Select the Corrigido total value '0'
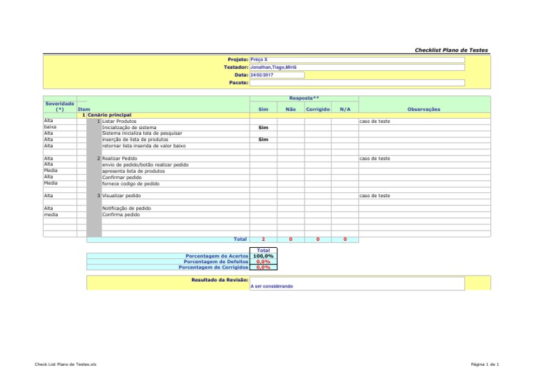Image resolution: width=534 pixels, height=377 pixels. pyautogui.click(x=318, y=240)
